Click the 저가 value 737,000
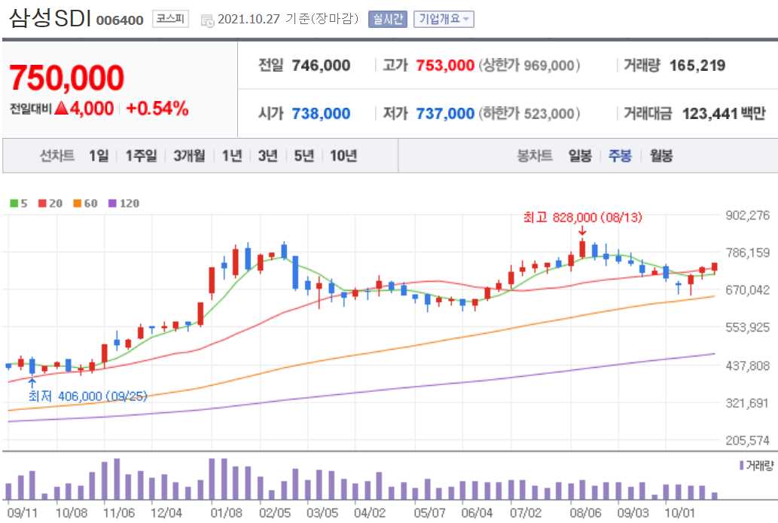 tap(445, 114)
